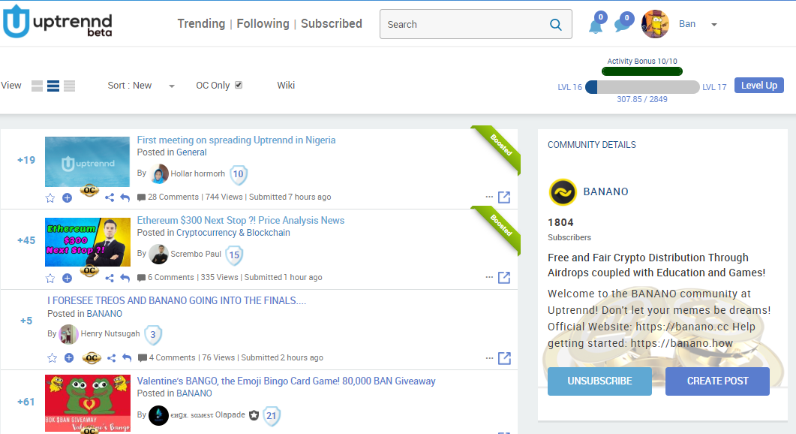Toggle the OC Only checkbox

pyautogui.click(x=239, y=86)
